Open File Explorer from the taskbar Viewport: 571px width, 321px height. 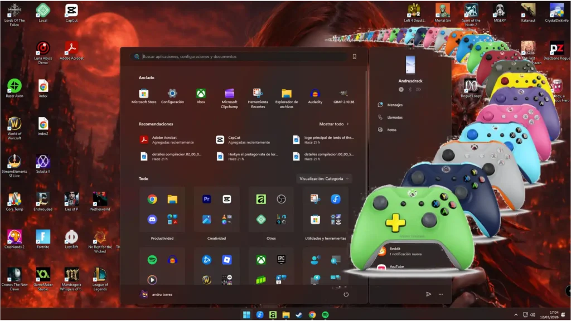tap(286, 315)
